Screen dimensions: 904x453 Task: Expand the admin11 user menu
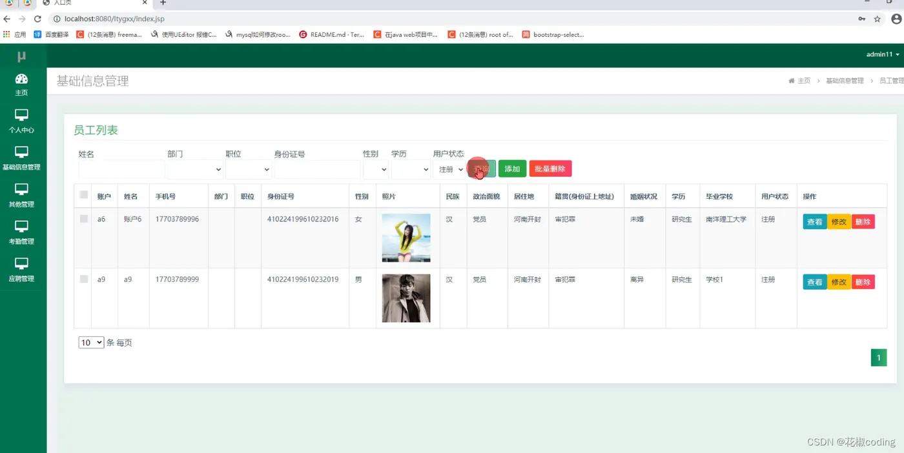coord(883,55)
